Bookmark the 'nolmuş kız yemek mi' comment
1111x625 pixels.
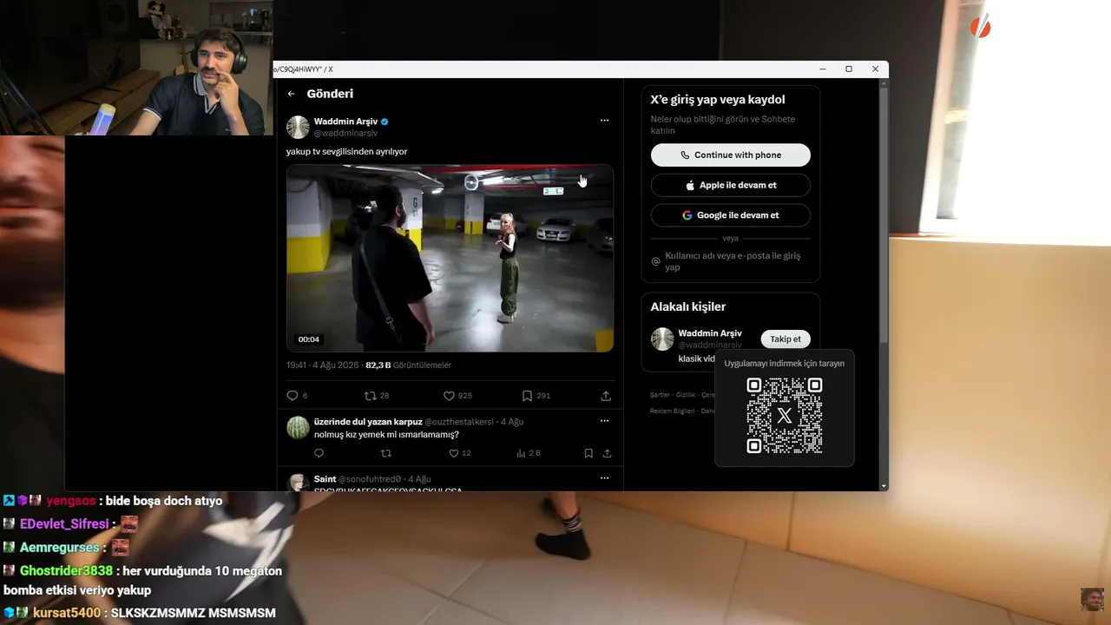pos(588,453)
